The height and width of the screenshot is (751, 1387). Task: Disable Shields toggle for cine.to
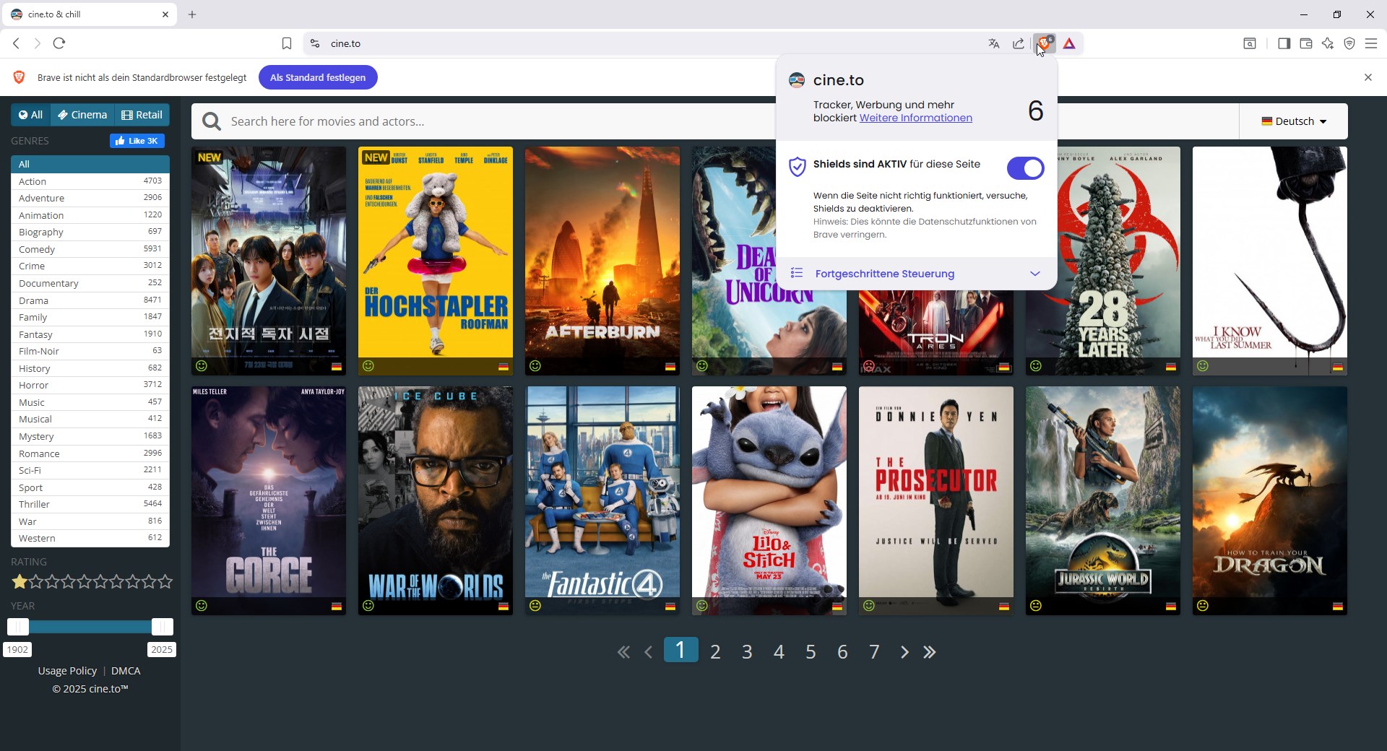coord(1025,168)
